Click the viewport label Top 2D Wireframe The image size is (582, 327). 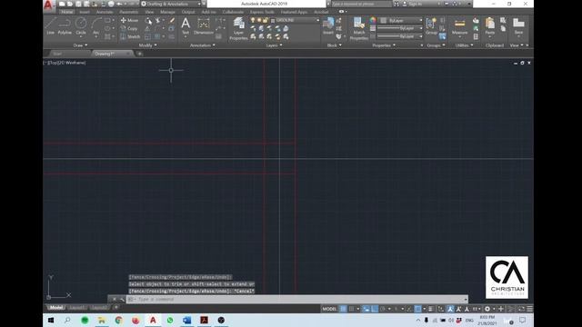point(65,63)
